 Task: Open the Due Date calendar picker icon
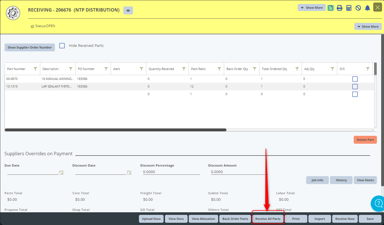pos(61,172)
